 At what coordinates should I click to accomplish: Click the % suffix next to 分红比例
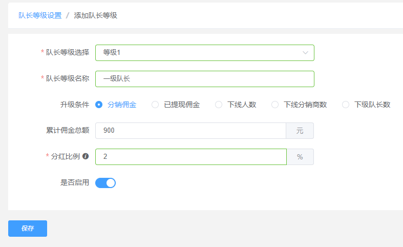point(300,157)
